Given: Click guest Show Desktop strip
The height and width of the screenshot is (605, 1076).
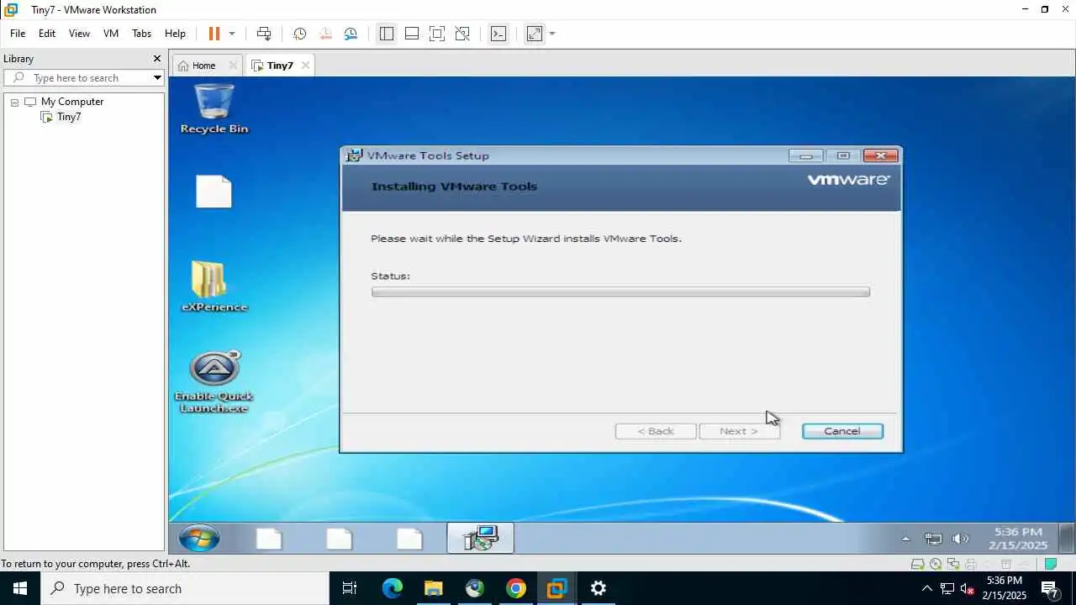Looking at the screenshot, I should 1066,538.
